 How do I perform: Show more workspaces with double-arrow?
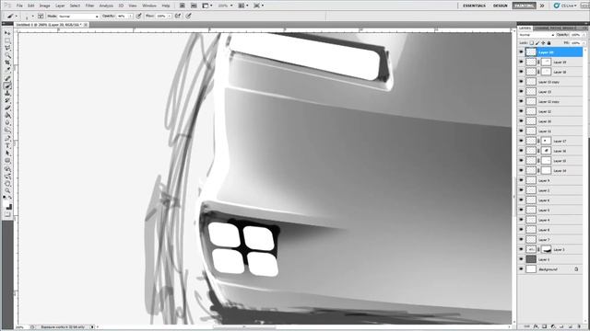point(542,6)
